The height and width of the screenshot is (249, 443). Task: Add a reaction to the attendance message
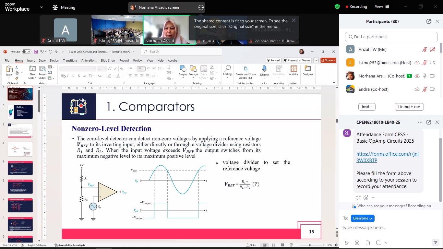click(x=366, y=198)
